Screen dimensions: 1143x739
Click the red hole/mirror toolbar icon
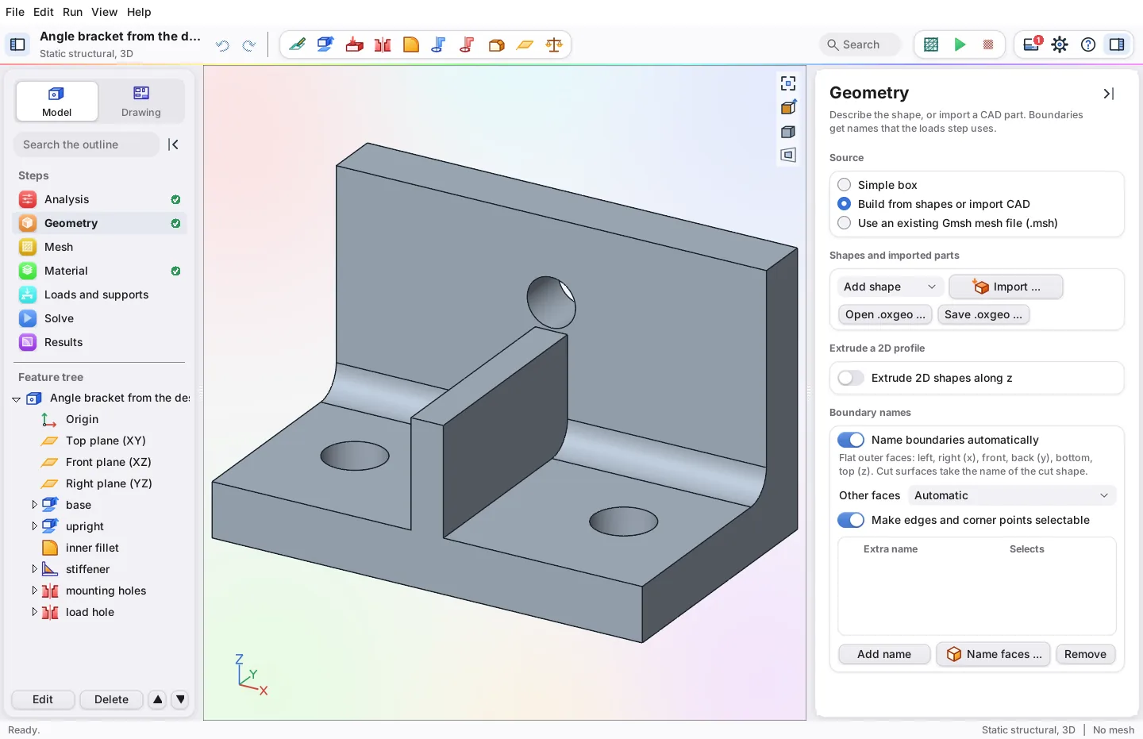(383, 44)
